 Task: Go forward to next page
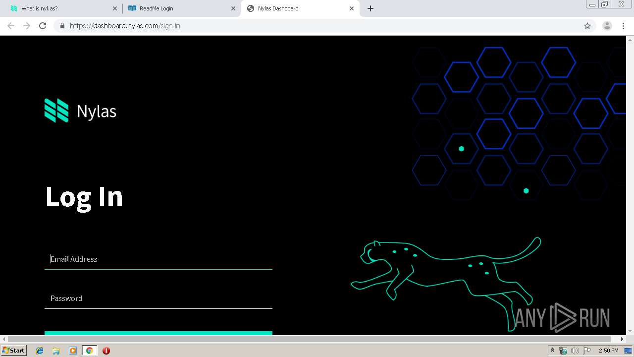tap(27, 26)
